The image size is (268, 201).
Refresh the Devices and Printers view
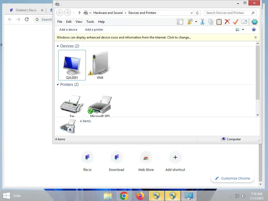[197, 13]
